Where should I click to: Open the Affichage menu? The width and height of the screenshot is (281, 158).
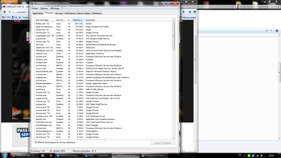[54, 8]
